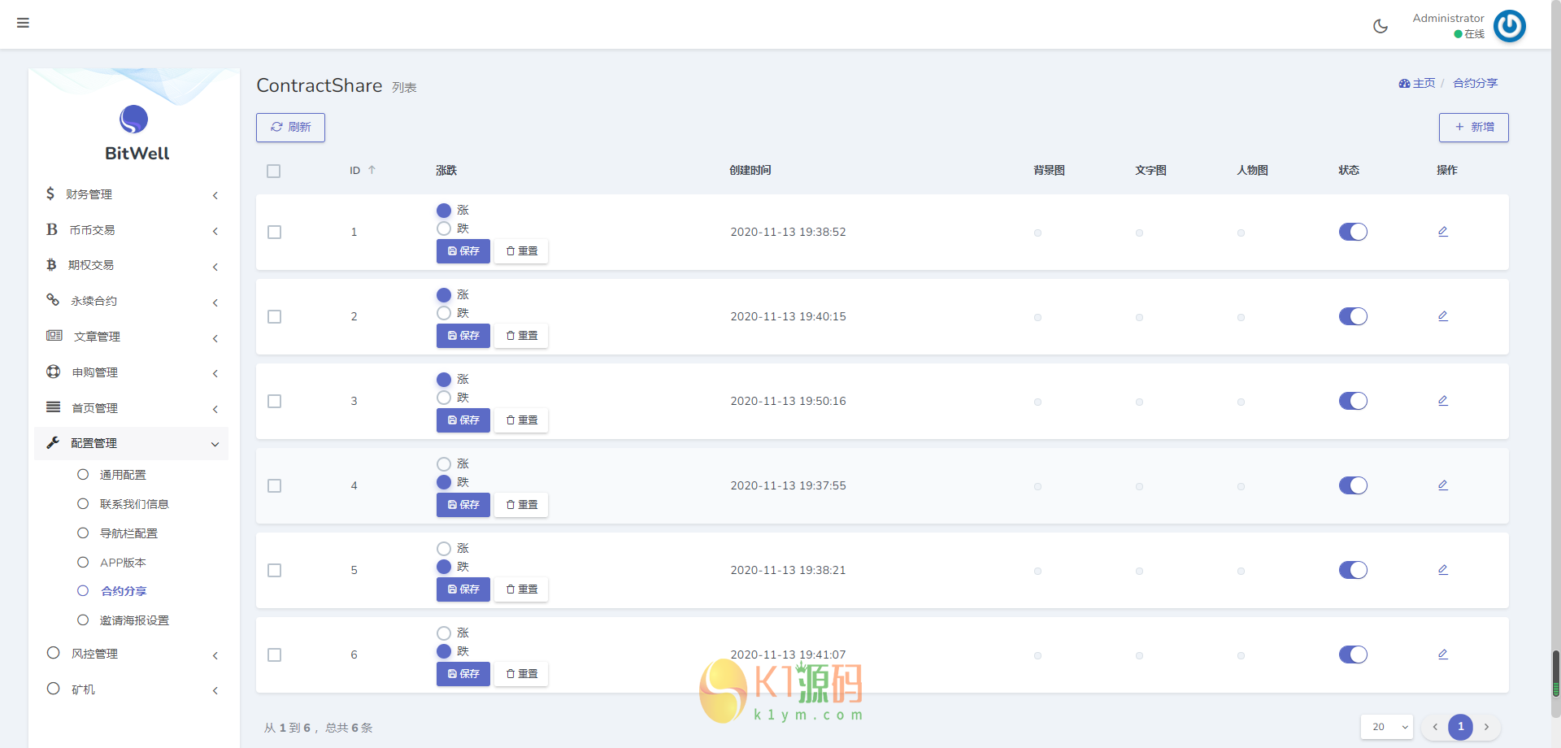Expand the 财务管理 chevron
Image resolution: width=1561 pixels, height=748 pixels.
click(215, 195)
